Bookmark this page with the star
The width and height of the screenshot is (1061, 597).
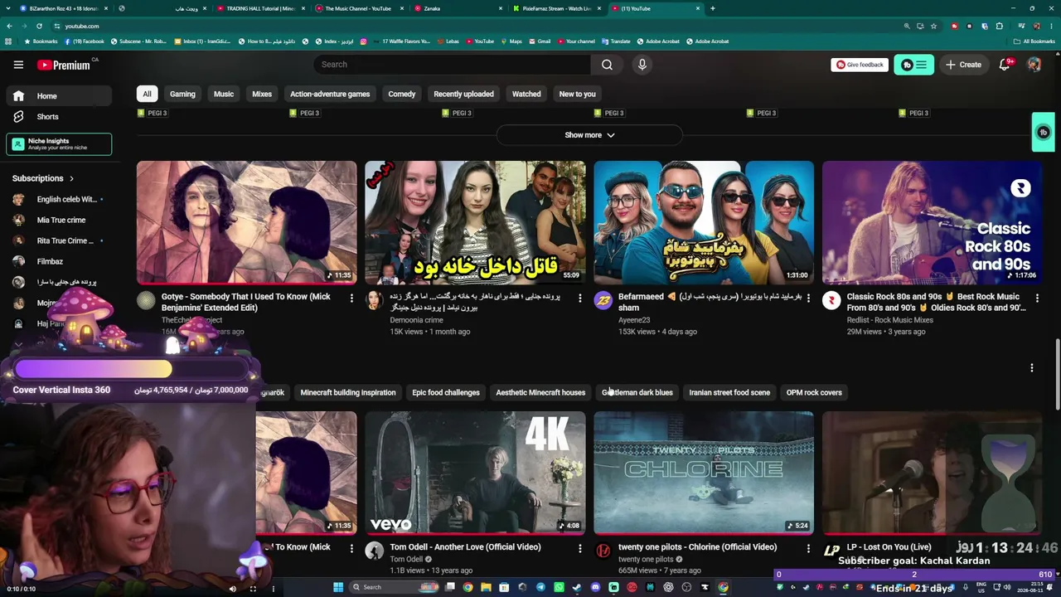click(934, 26)
